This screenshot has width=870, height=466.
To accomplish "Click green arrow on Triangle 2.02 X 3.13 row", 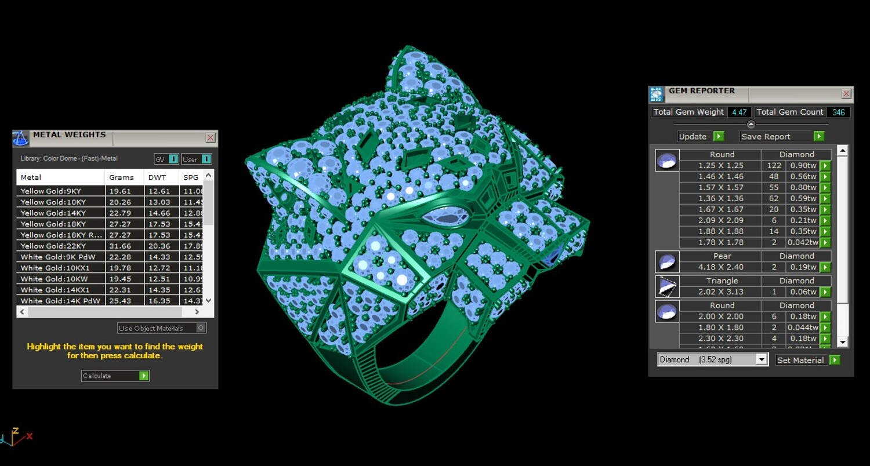I will [x=825, y=292].
